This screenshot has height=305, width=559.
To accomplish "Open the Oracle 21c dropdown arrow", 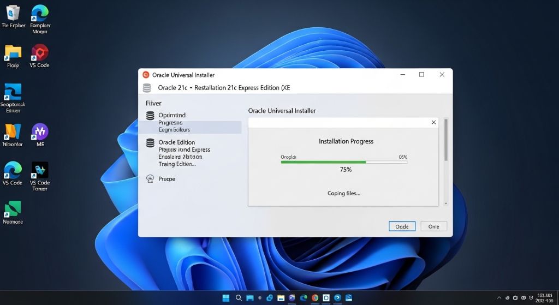I will pyautogui.click(x=191, y=88).
